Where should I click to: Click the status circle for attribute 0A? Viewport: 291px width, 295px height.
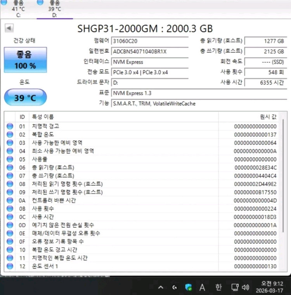10,201
